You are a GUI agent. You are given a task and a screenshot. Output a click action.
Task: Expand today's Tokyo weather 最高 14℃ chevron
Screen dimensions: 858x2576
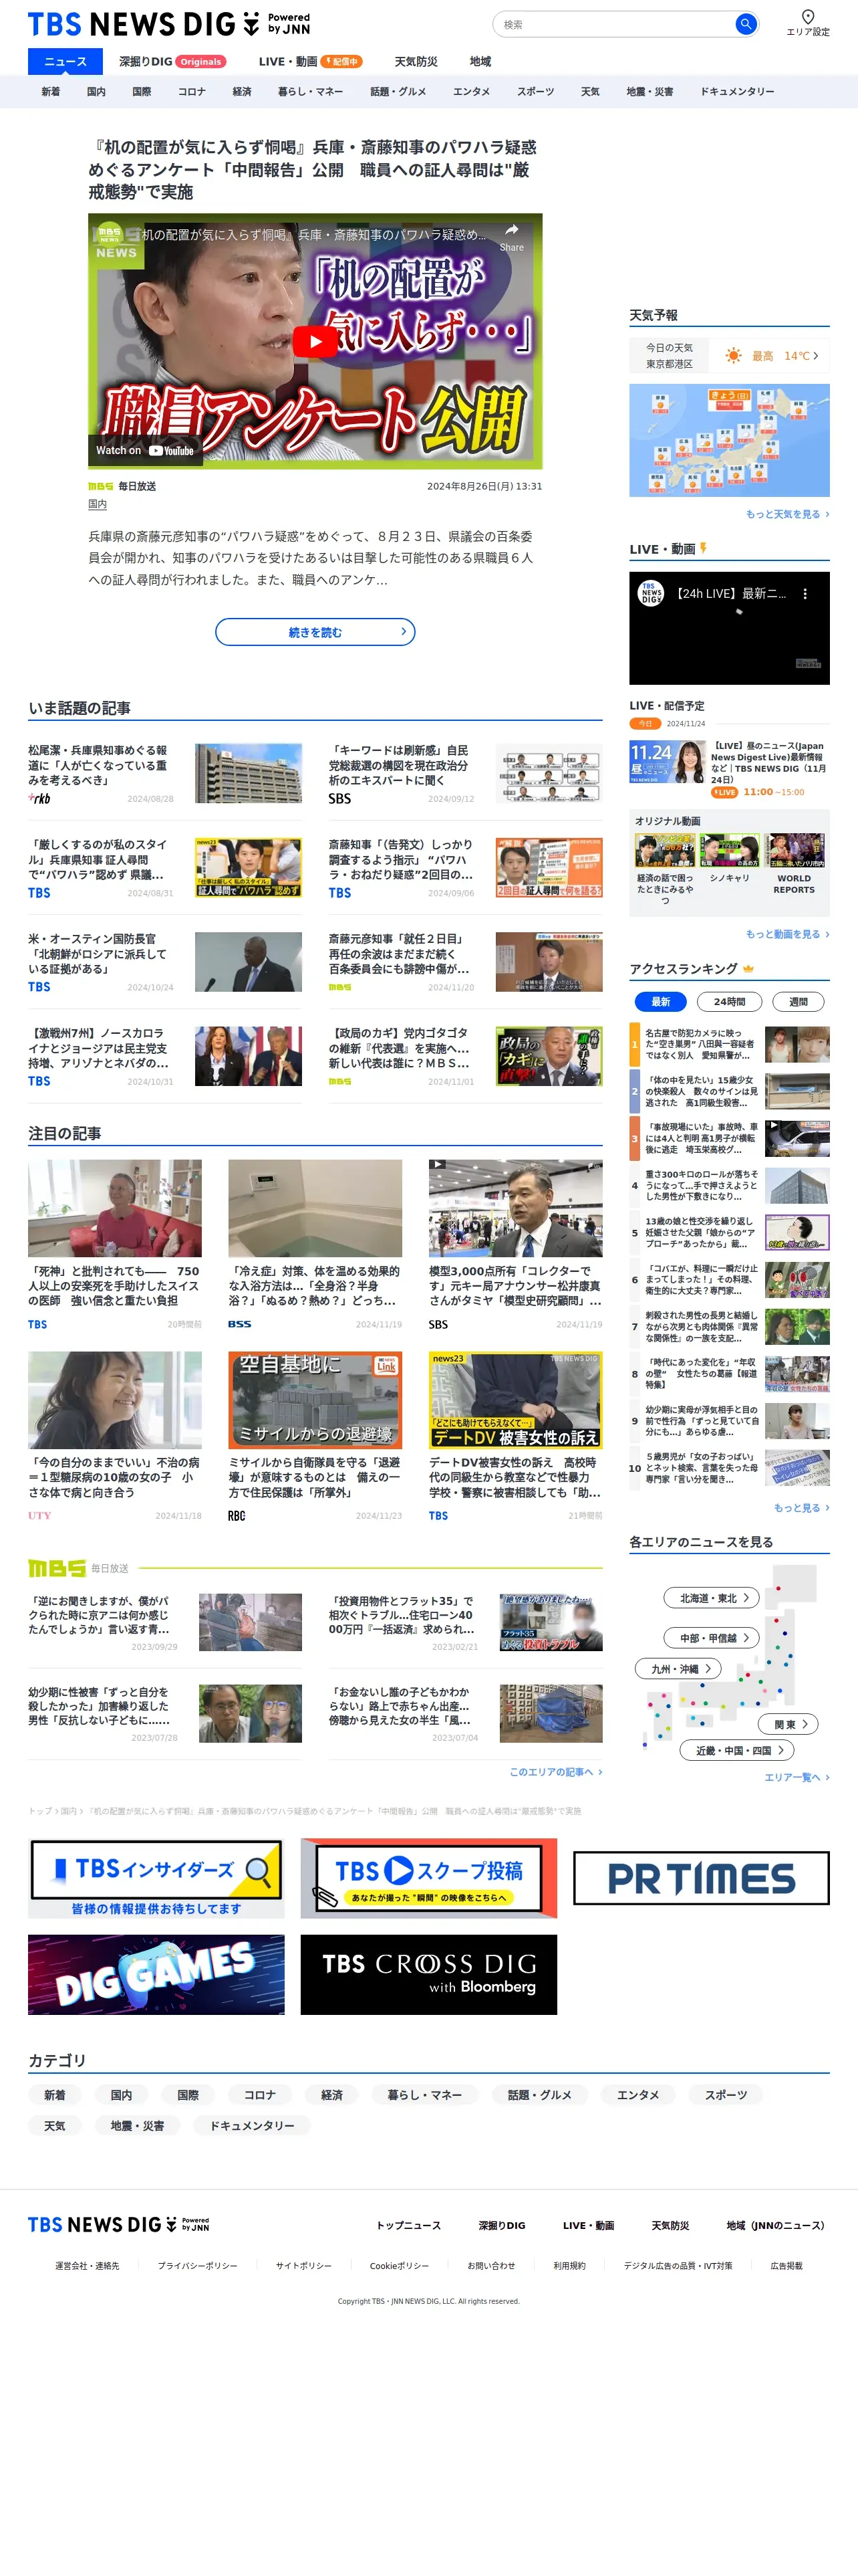click(815, 356)
